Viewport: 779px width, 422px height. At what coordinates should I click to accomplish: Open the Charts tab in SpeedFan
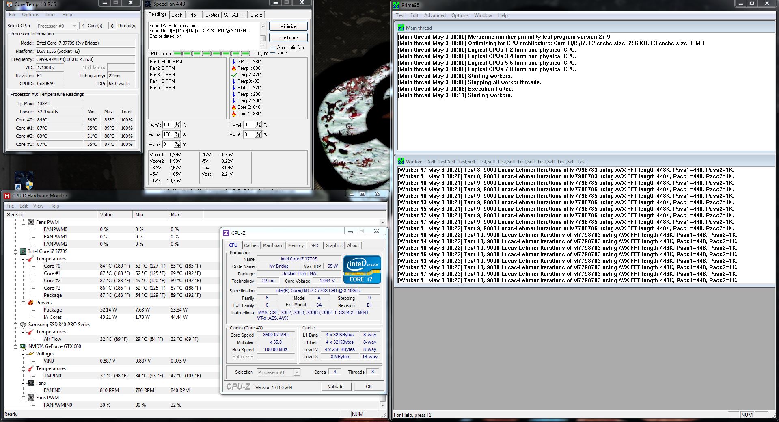coord(257,15)
